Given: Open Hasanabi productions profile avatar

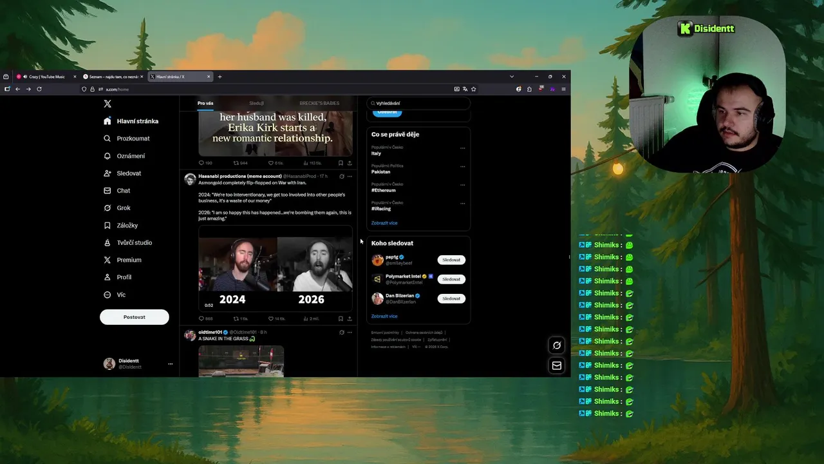Looking at the screenshot, I should tap(190, 179).
